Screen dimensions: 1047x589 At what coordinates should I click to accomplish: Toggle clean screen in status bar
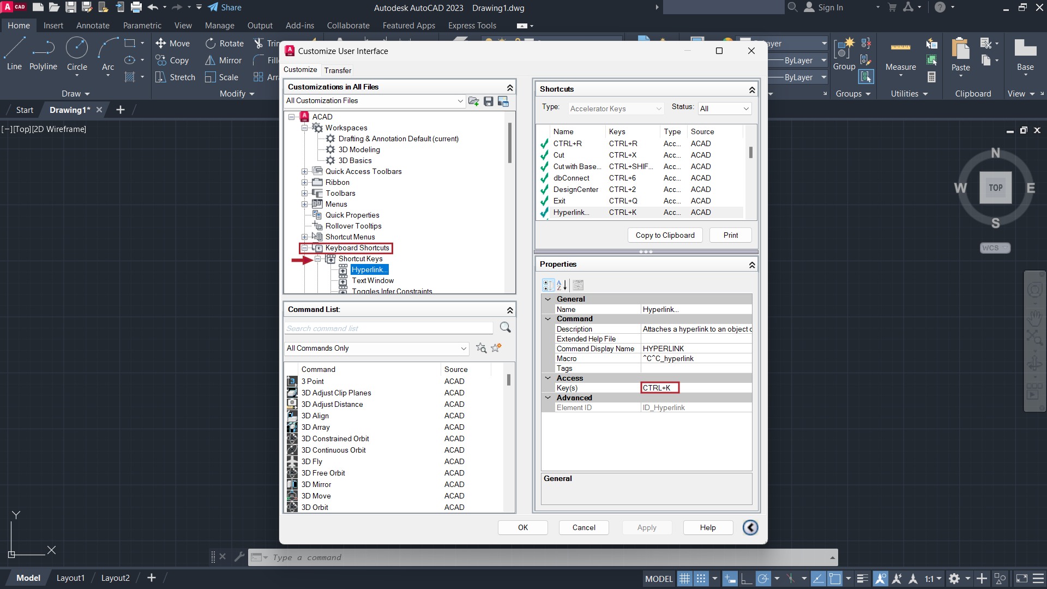pyautogui.click(x=1021, y=579)
